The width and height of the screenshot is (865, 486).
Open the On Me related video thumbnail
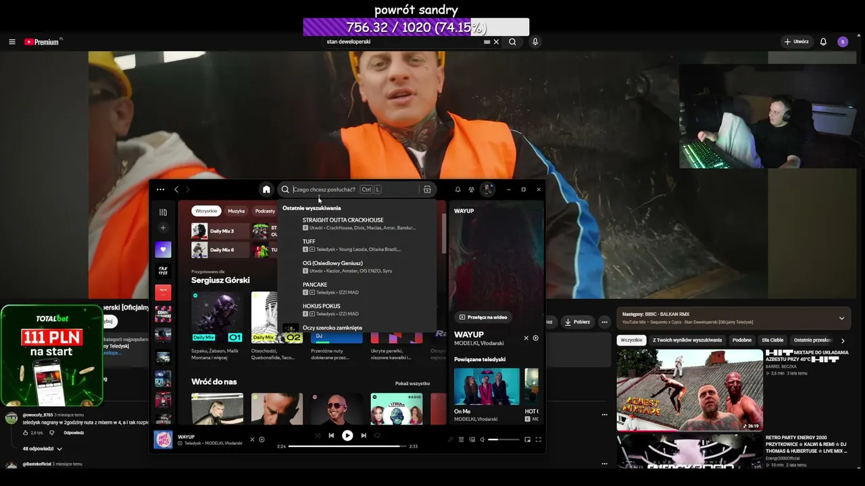point(487,387)
